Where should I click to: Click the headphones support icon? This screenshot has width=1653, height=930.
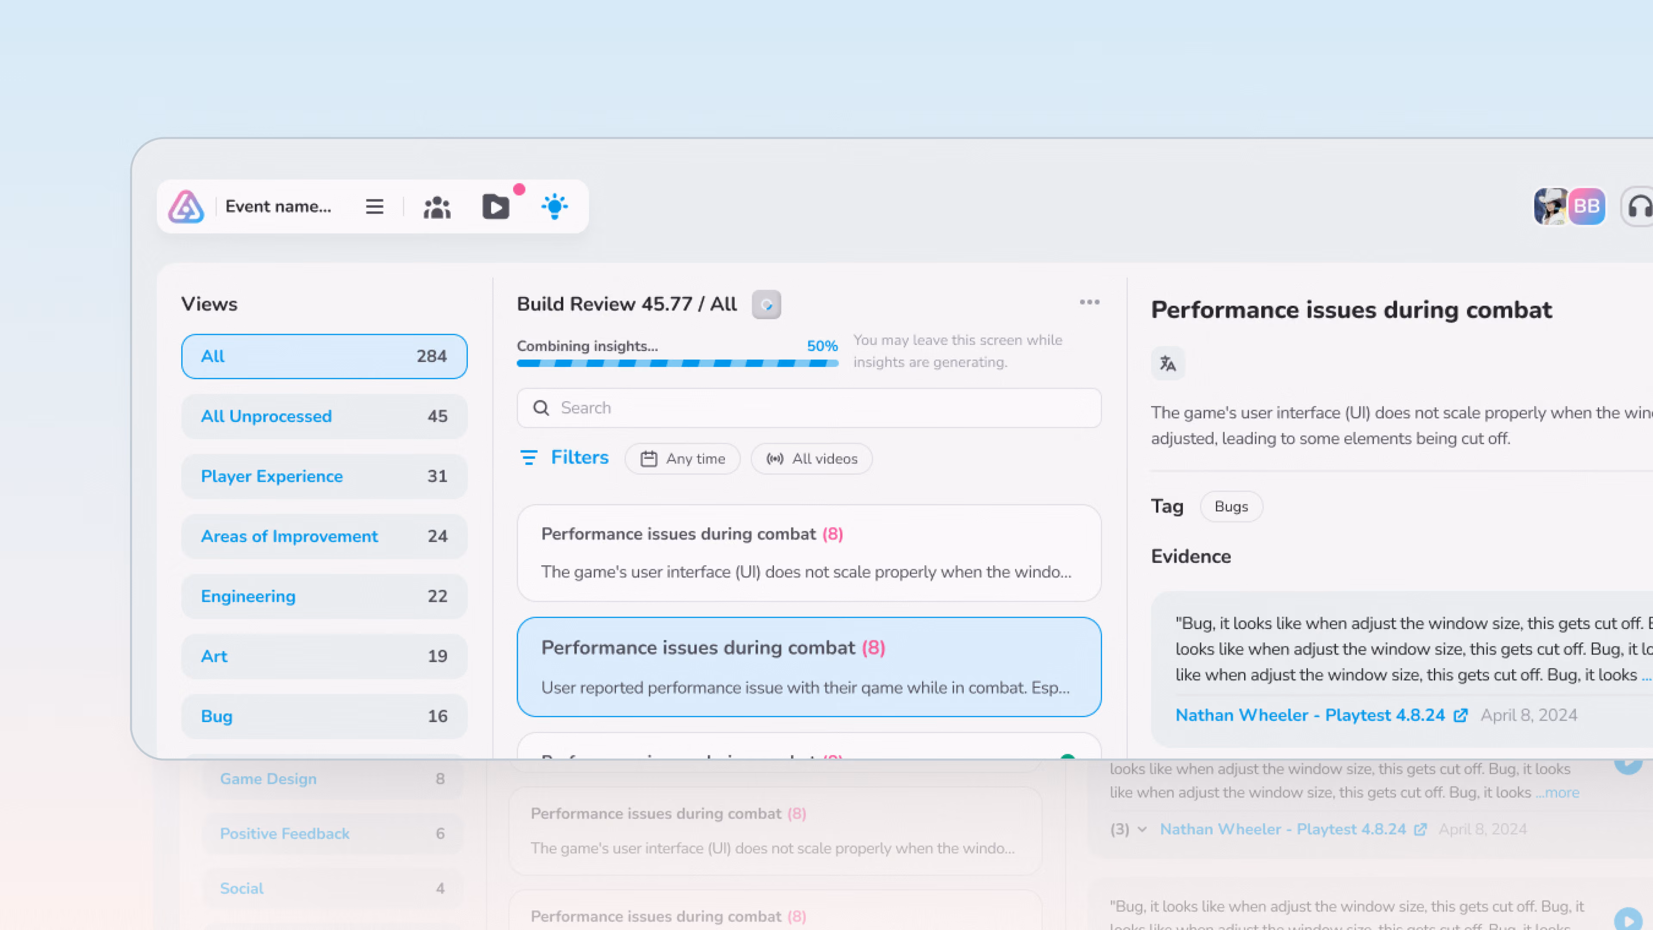point(1638,207)
